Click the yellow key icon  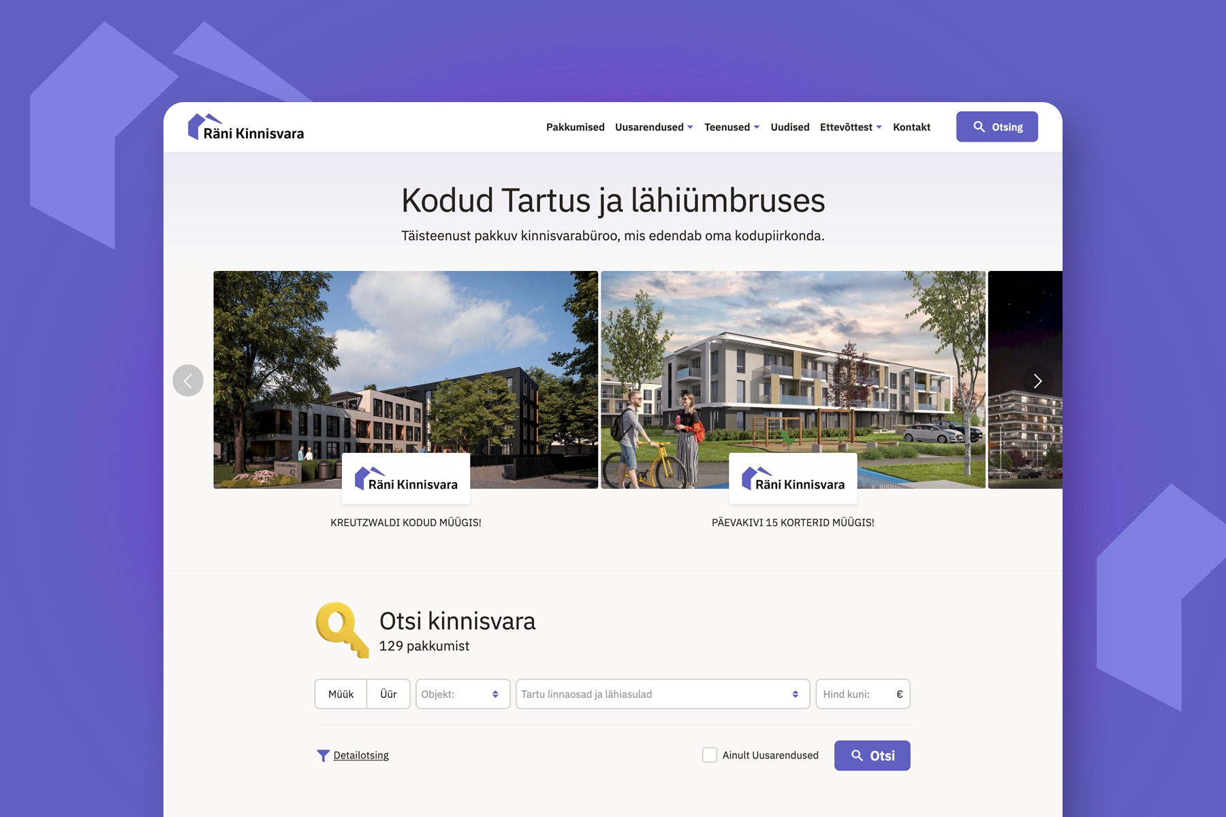coord(341,629)
